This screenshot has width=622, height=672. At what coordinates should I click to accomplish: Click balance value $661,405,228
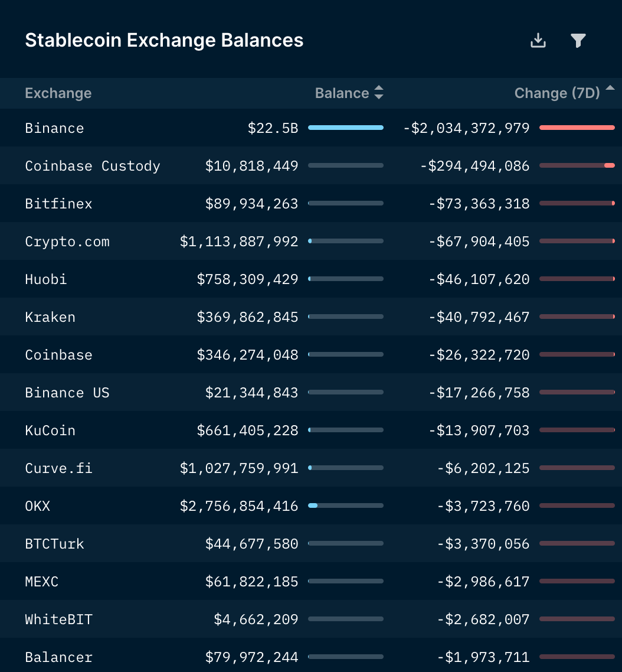[x=247, y=430]
